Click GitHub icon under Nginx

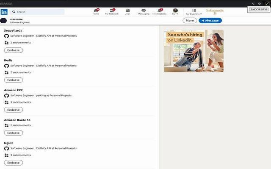(x=7, y=148)
